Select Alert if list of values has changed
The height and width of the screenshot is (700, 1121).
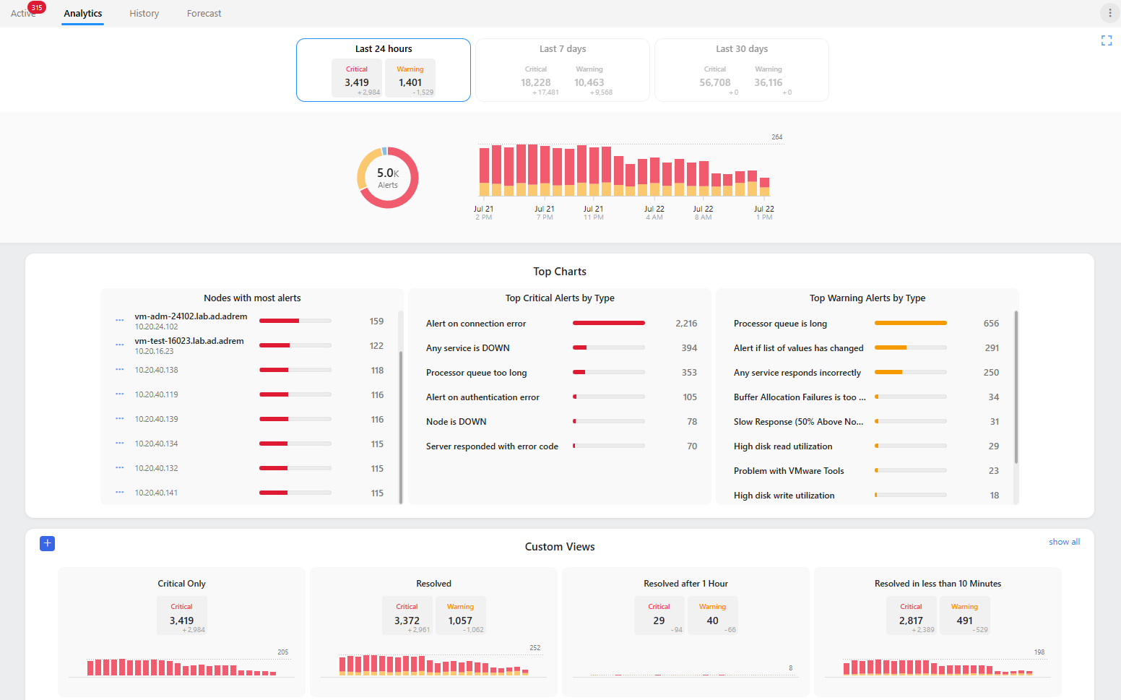(865, 348)
